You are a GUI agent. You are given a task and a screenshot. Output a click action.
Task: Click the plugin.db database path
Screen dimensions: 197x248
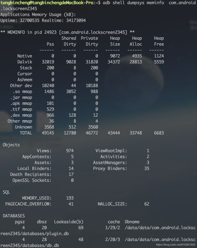98,231
